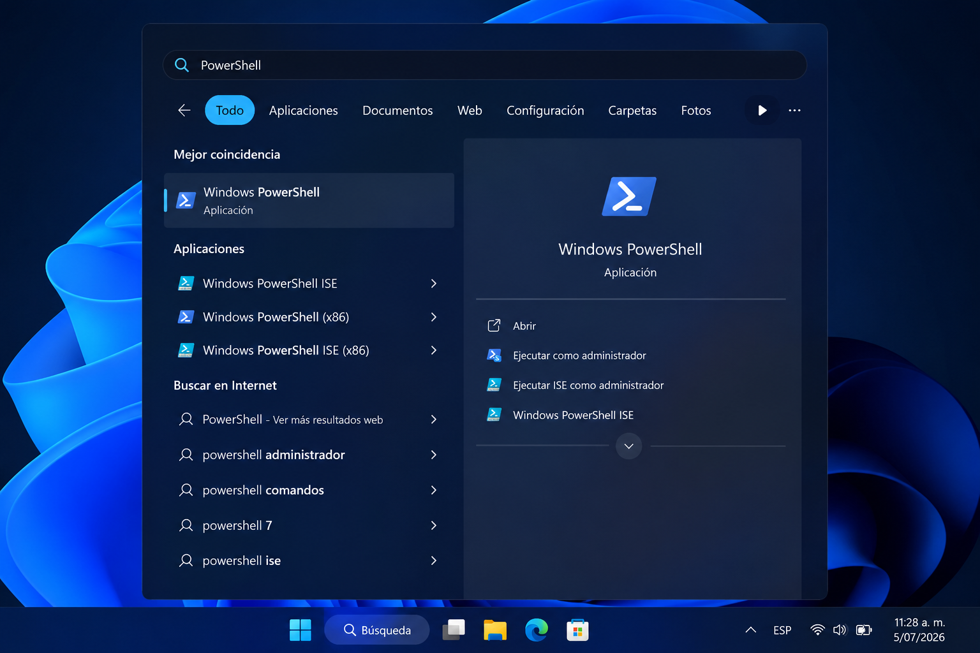Click the search icon next to powershell administrador
The image size is (980, 653).
point(186,455)
